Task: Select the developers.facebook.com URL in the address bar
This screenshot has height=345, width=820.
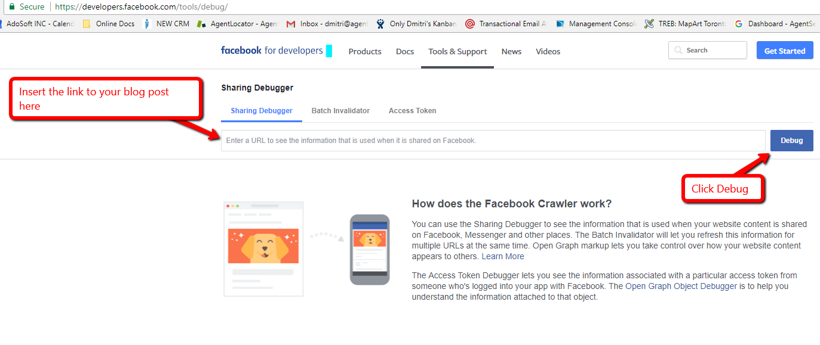Action: coord(142,7)
